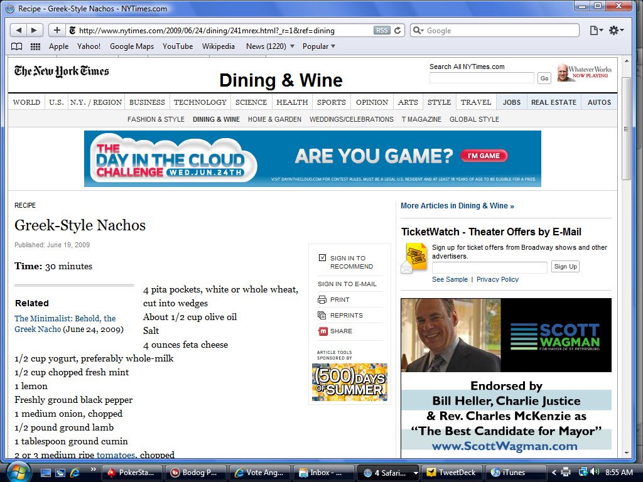
Task: Open the Safari settings gear menu
Action: 616,30
